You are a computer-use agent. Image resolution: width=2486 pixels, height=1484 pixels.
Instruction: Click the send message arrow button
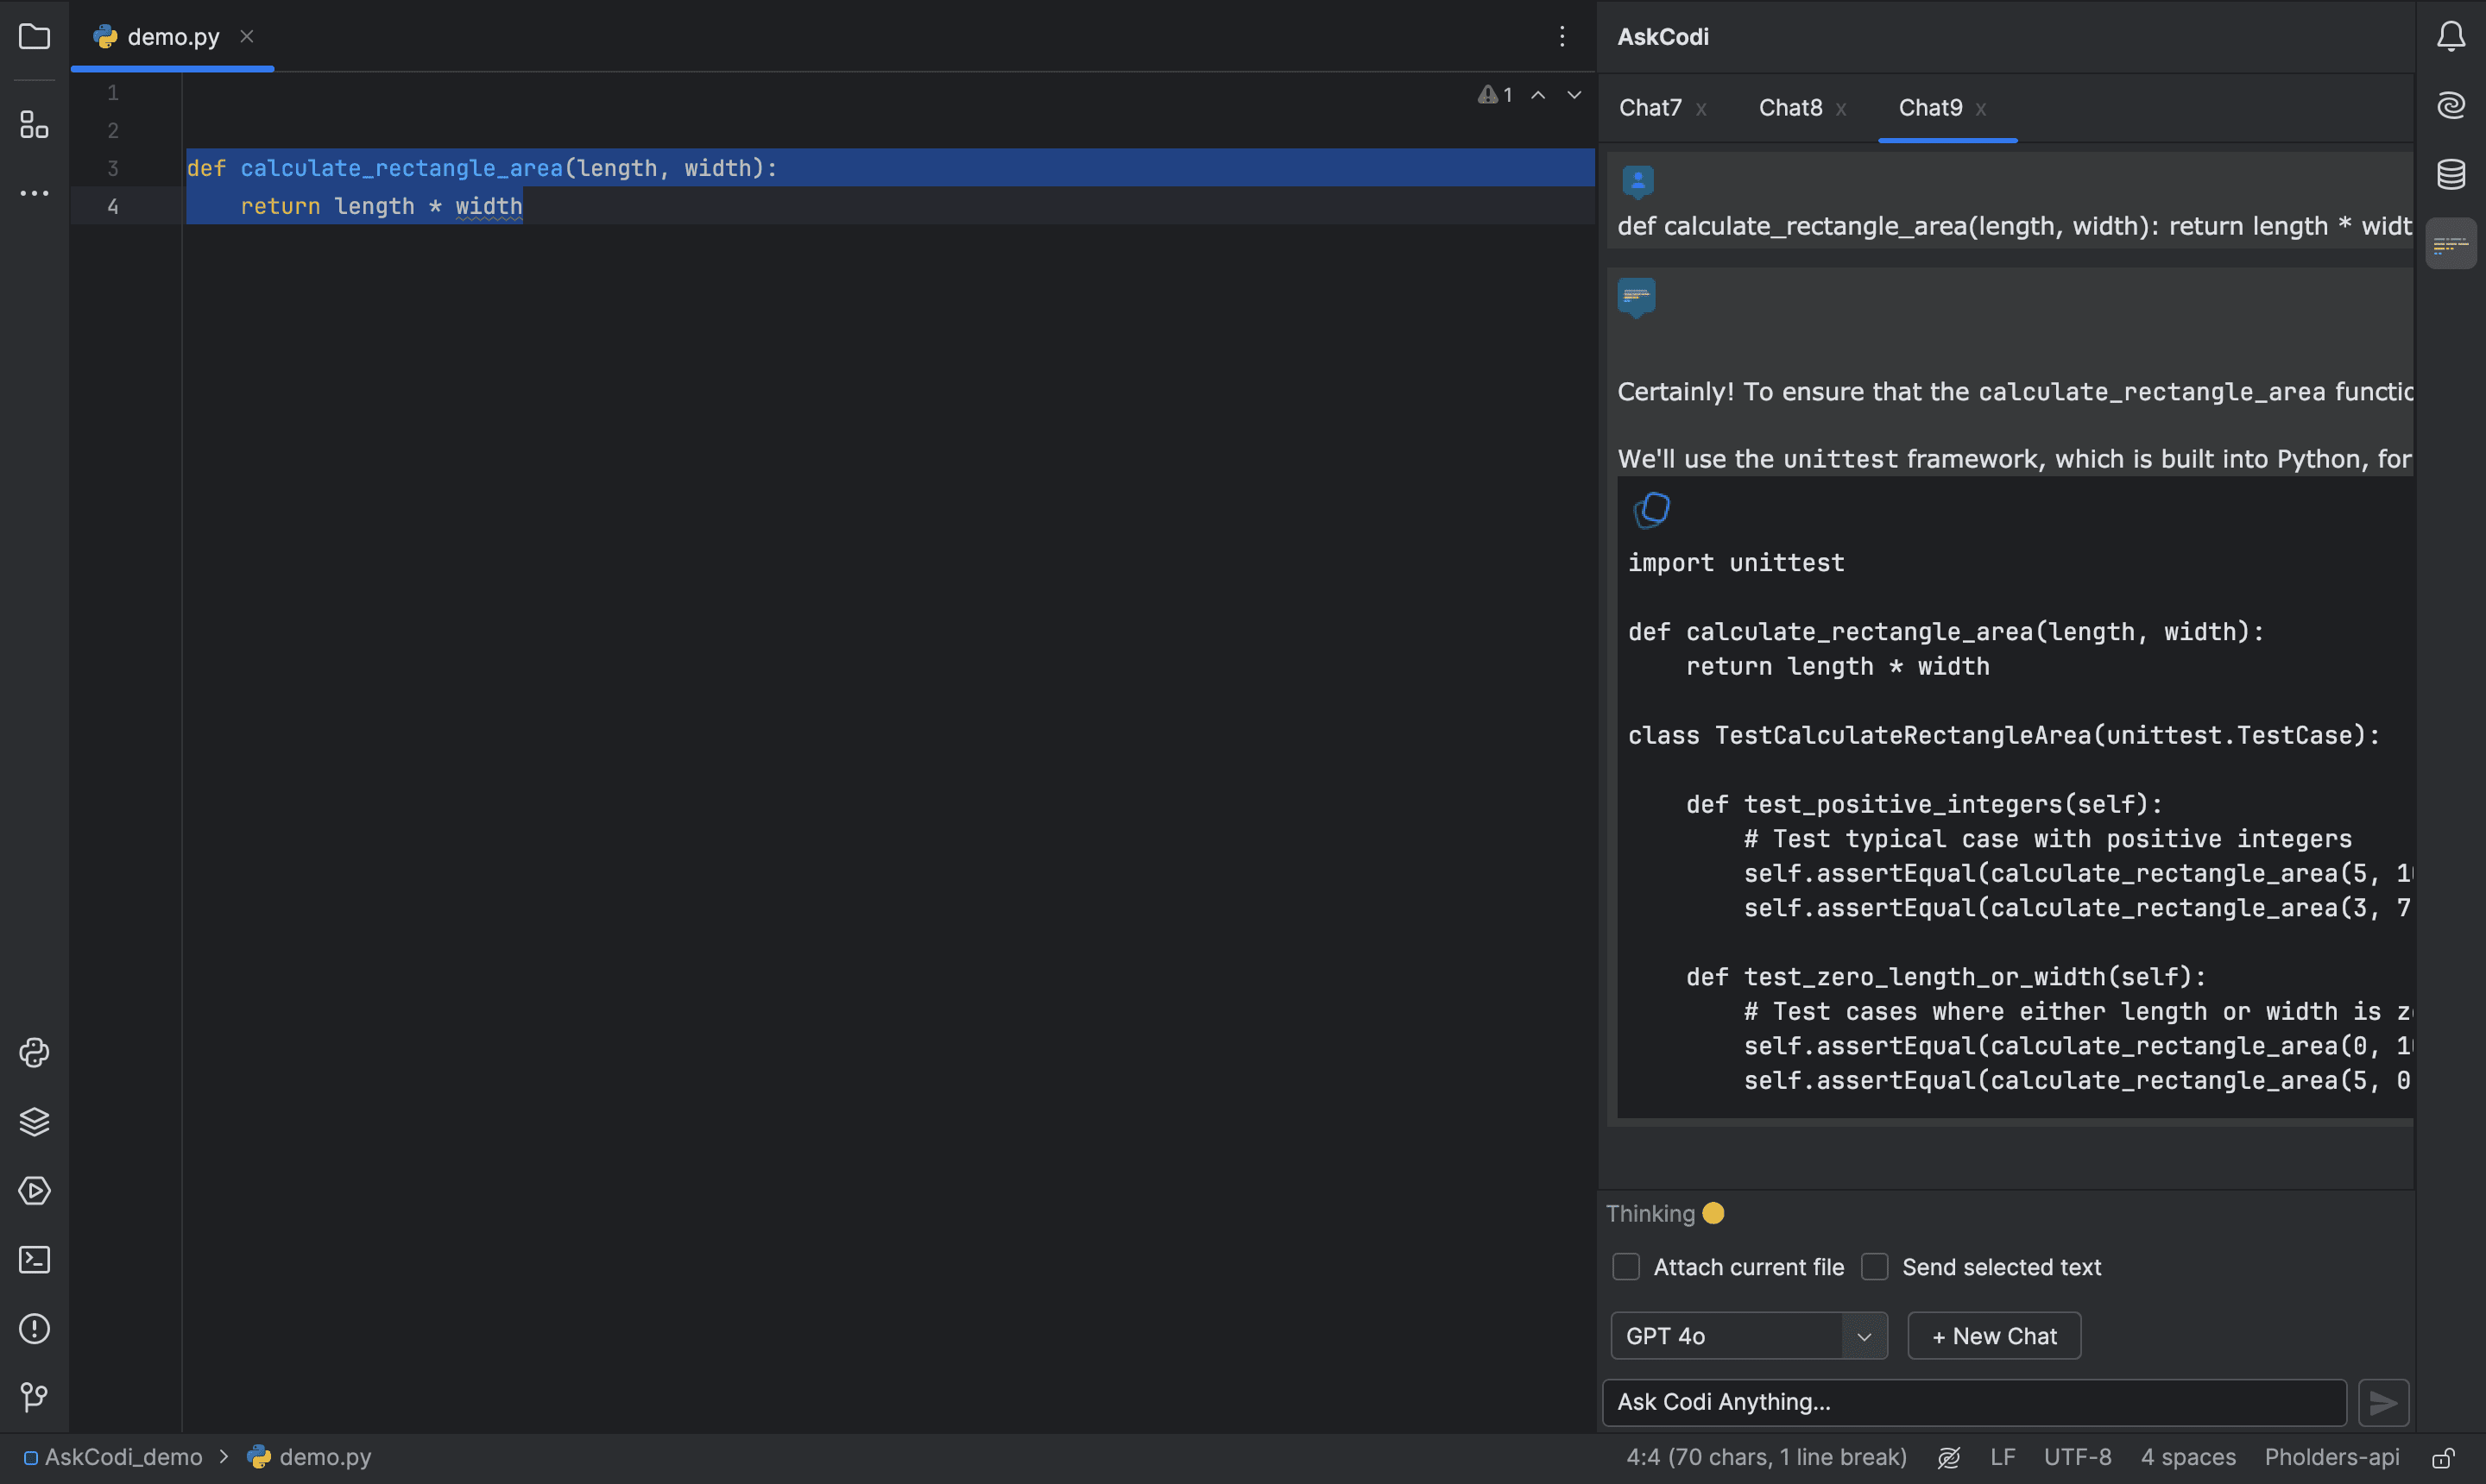(2385, 1401)
